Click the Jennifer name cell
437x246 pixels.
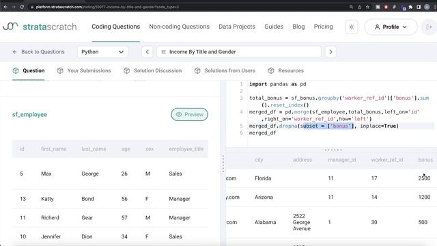click(x=51, y=236)
